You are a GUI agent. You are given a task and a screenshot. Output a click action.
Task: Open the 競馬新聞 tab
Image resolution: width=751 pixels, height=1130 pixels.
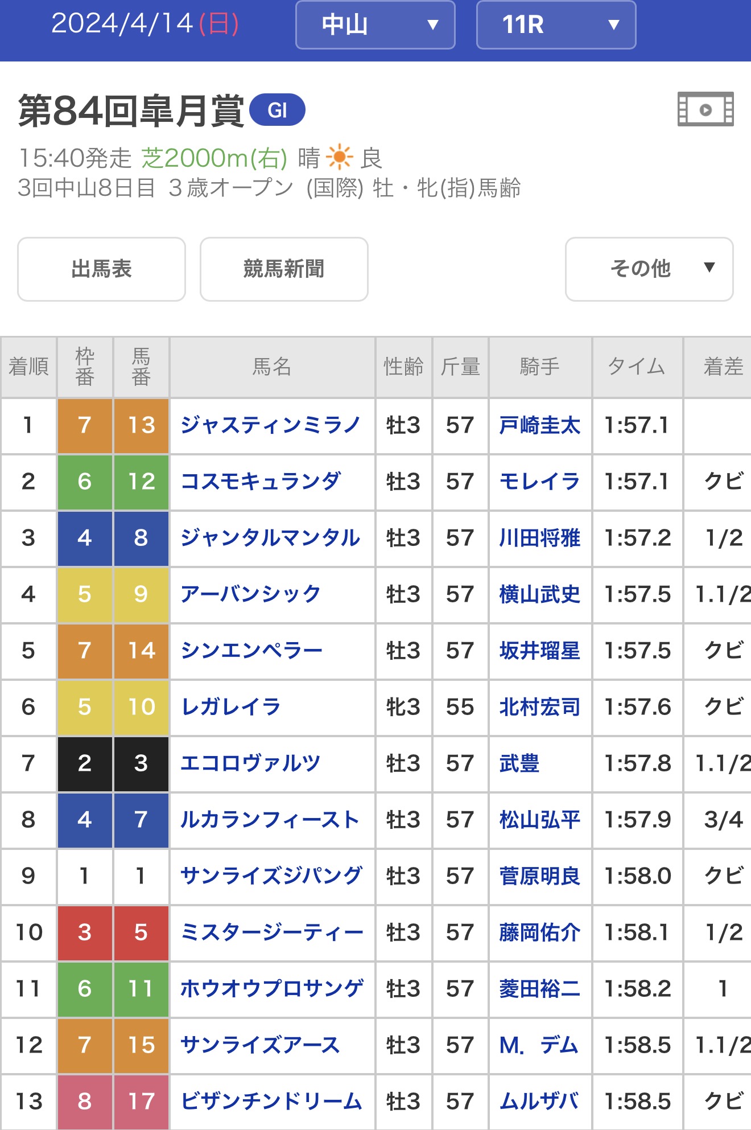point(284,269)
